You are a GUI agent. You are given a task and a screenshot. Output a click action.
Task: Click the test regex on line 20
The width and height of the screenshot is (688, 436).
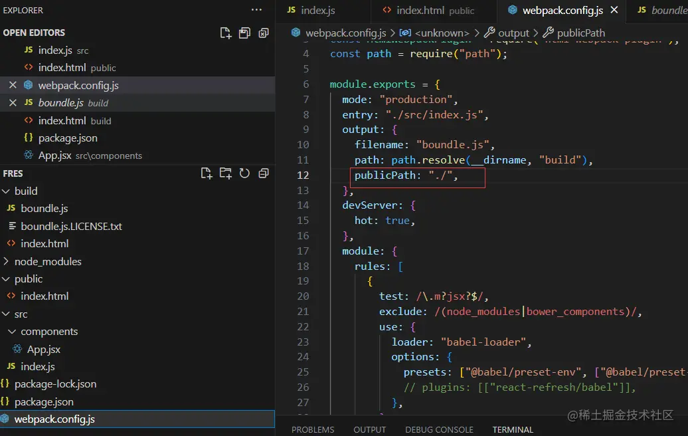(450, 296)
